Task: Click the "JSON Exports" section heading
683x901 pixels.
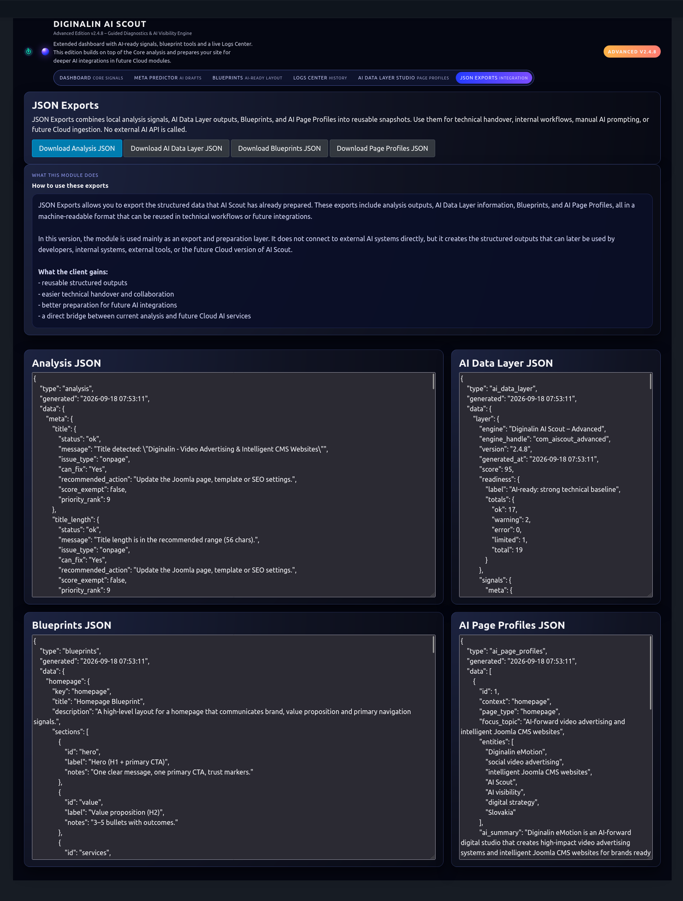Action: 65,105
